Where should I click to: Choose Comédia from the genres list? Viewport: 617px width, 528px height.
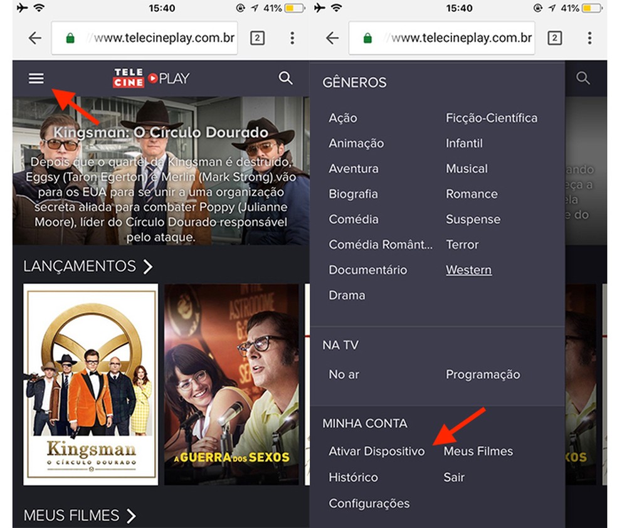tap(354, 219)
